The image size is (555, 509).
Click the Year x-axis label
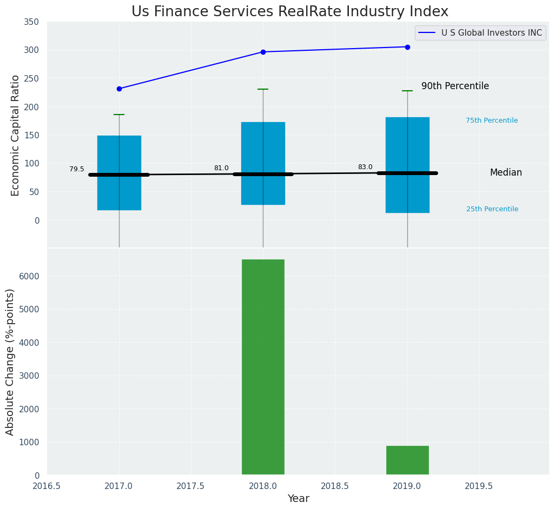(298, 499)
